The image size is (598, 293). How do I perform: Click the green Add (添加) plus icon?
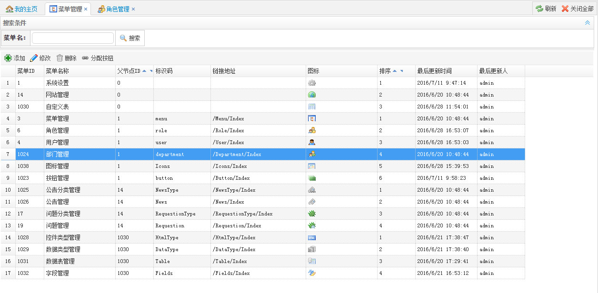8,58
